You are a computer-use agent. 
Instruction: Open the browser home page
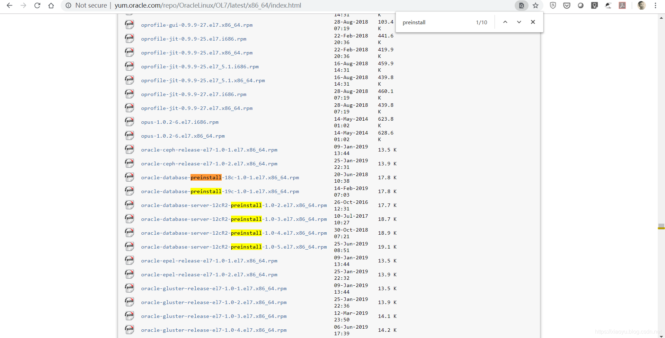(x=51, y=6)
